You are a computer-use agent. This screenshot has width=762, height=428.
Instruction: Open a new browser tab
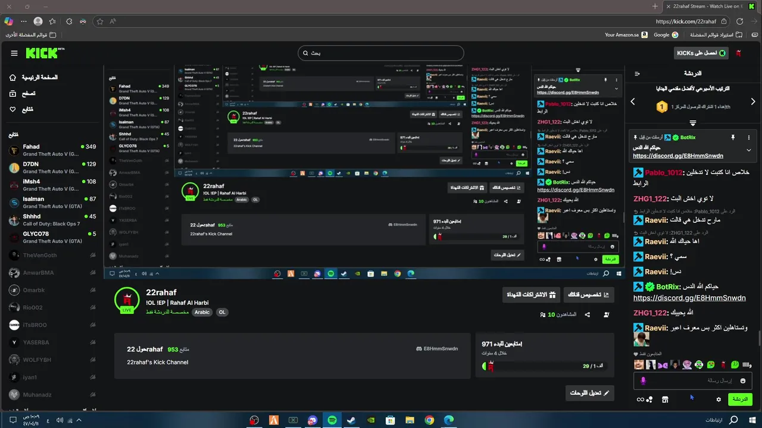click(x=655, y=6)
